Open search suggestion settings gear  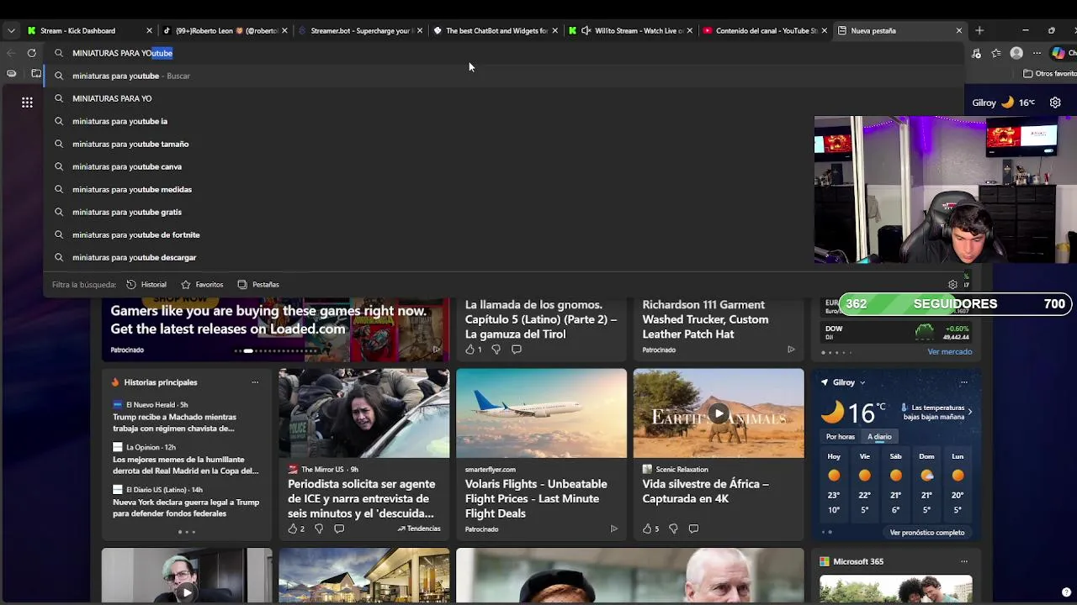[x=952, y=284]
